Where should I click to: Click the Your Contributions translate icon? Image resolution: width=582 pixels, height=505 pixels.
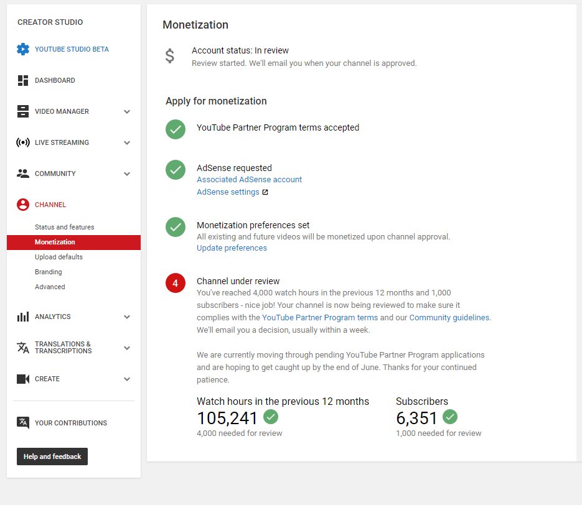point(23,423)
